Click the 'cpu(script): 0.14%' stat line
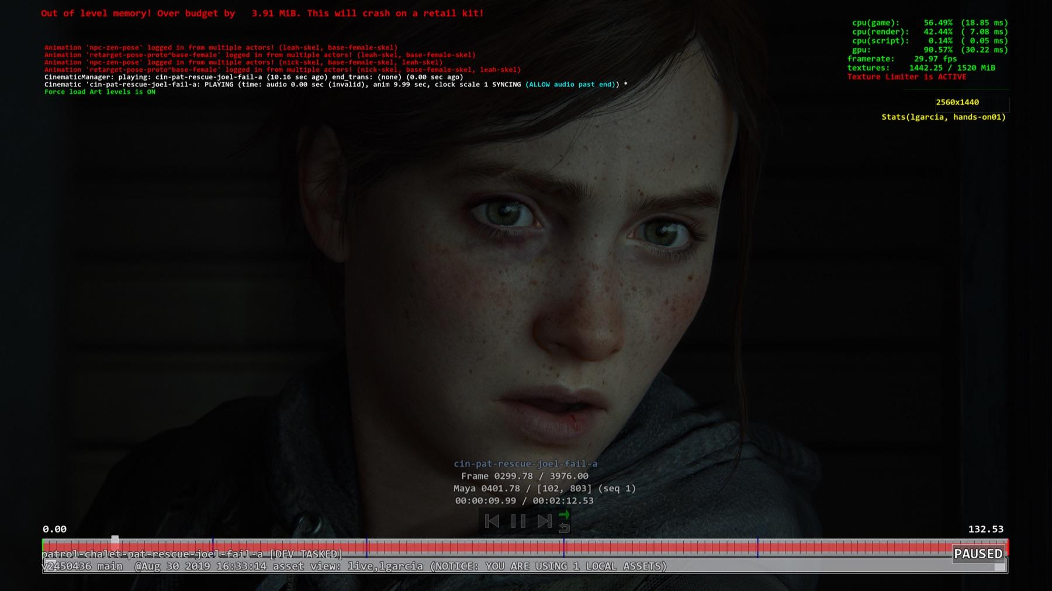 pos(930,41)
